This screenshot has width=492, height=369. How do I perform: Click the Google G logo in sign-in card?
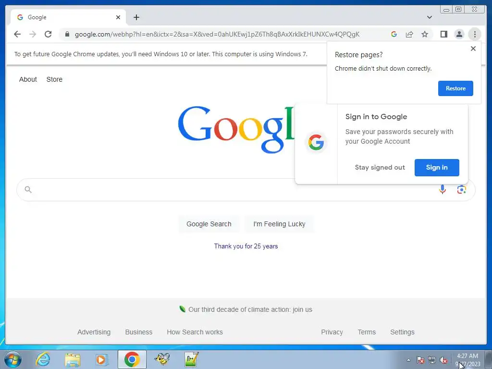click(316, 142)
